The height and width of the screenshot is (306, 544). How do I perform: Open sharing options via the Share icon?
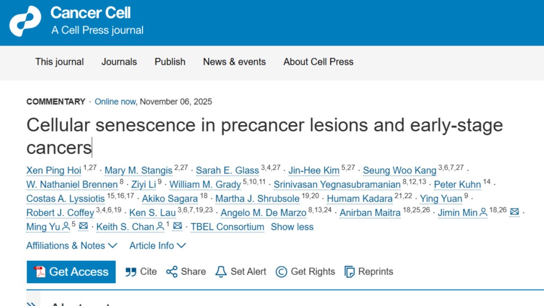(172, 272)
